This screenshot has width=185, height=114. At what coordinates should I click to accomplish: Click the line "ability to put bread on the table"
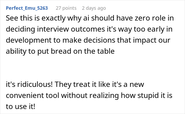tap(60, 51)
